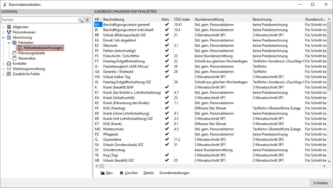Click into the Suchen search field
The width and height of the screenshot is (333, 188).
[x=40, y=20]
